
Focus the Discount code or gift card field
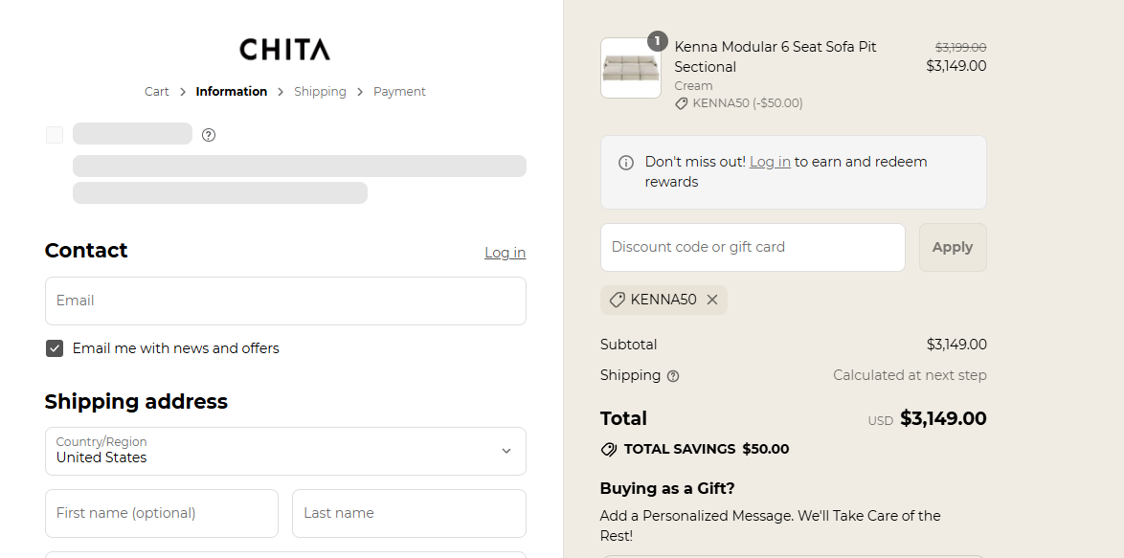tap(753, 247)
